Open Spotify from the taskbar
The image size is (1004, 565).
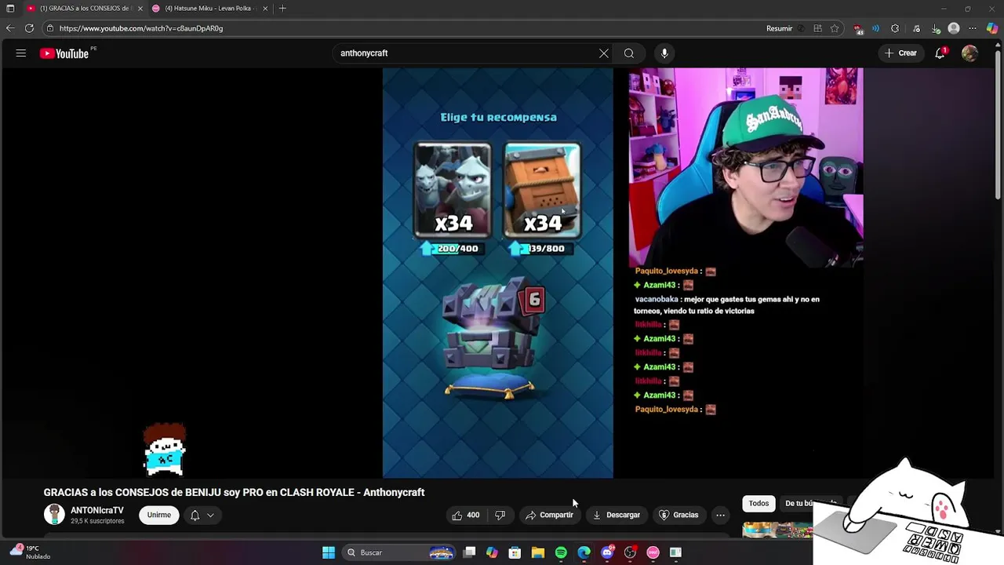click(x=561, y=552)
